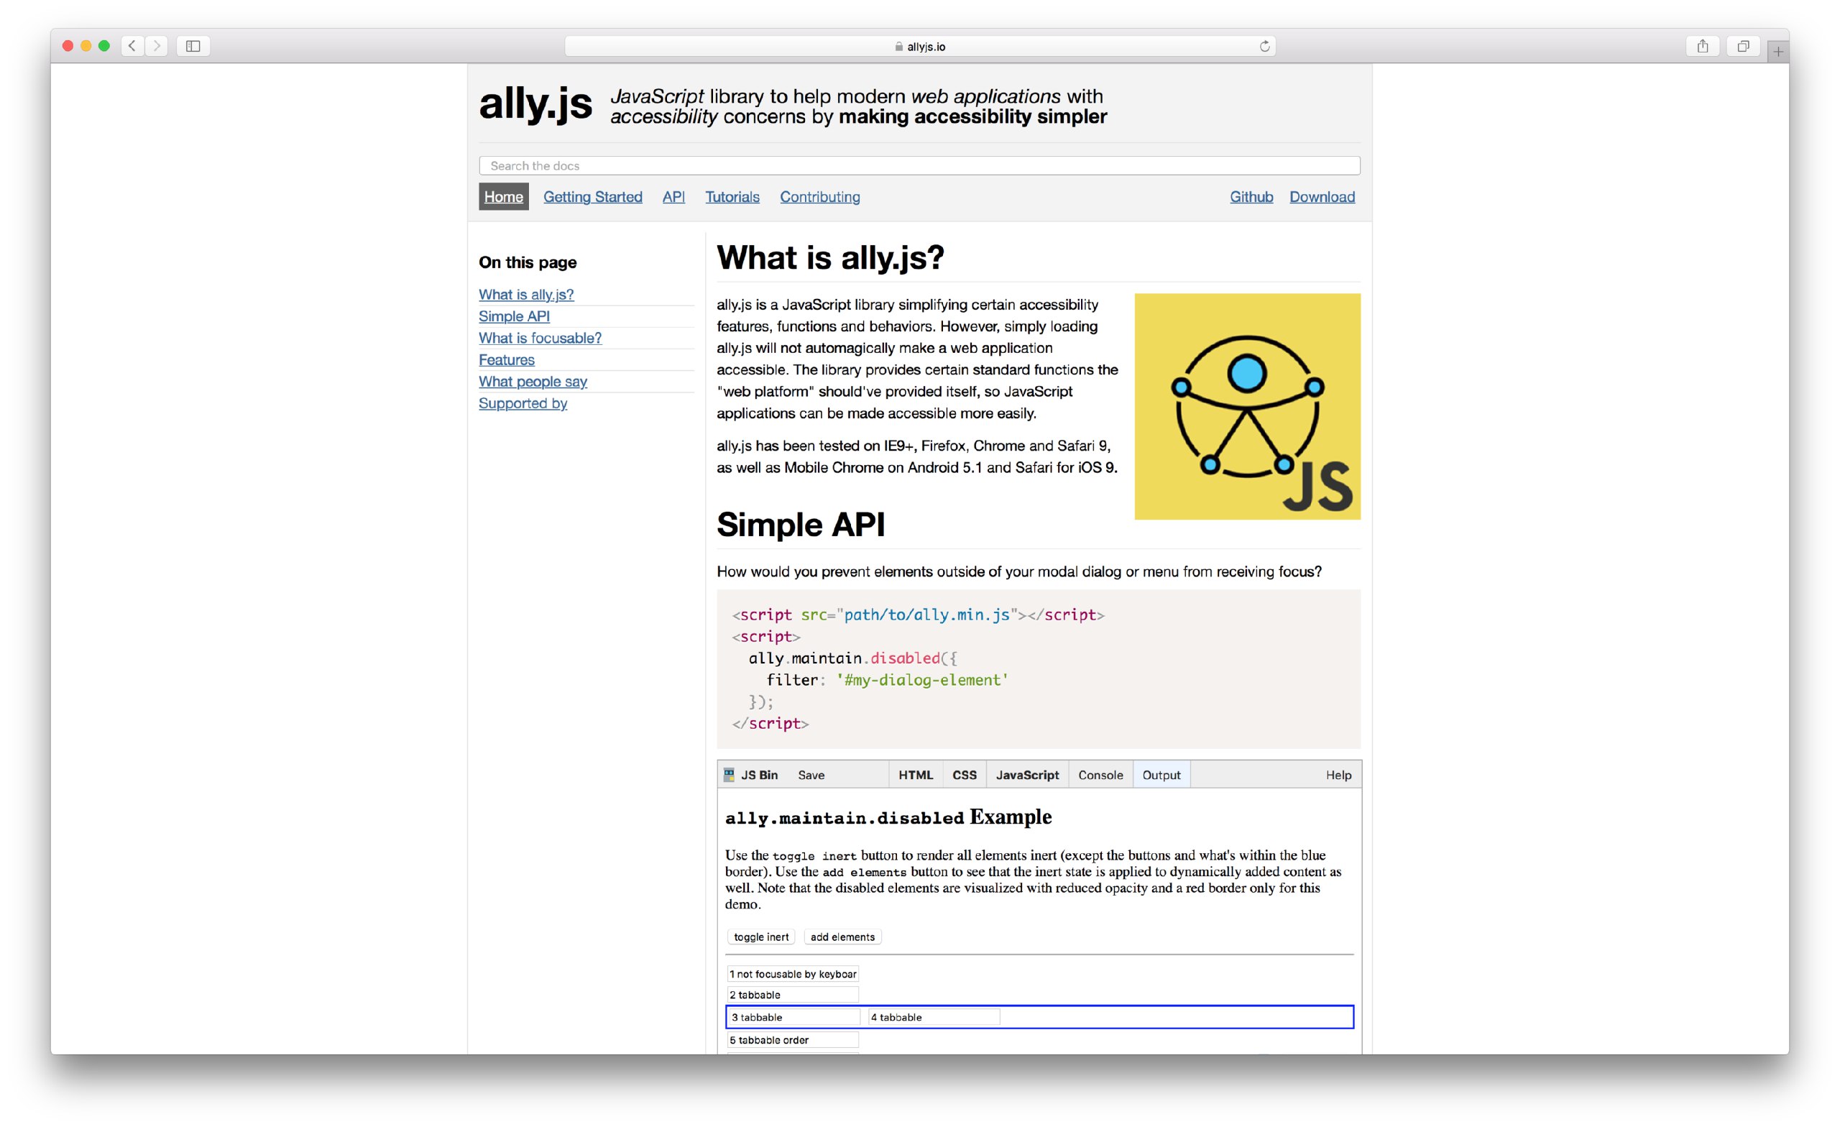The height and width of the screenshot is (1127, 1840).
Task: Click the Search the docs field
Action: (x=919, y=166)
